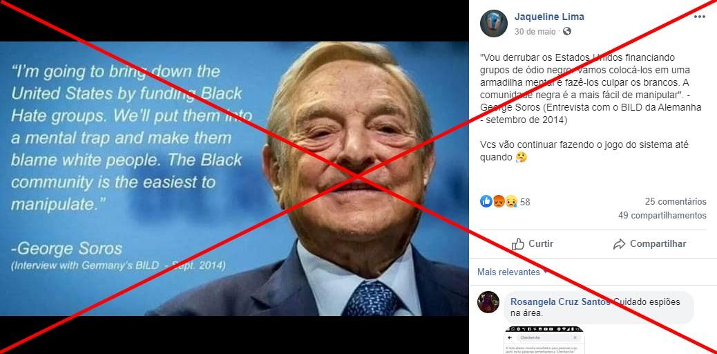Viewport: 717px width, 354px height.
Task: Click Jaqueline Lima's profile avatar
Action: (x=494, y=24)
